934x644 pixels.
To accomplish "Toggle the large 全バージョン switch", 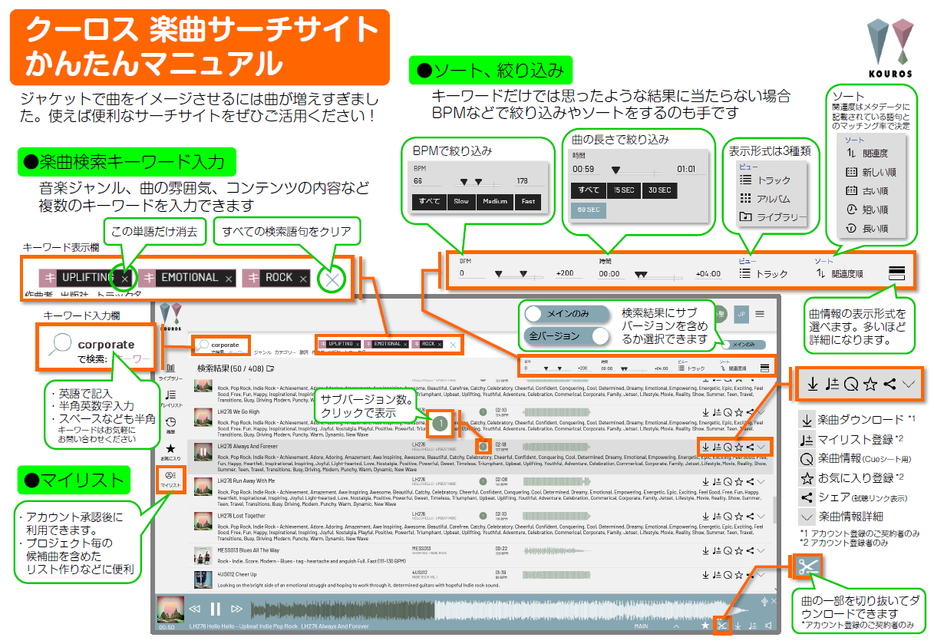I will 567,335.
